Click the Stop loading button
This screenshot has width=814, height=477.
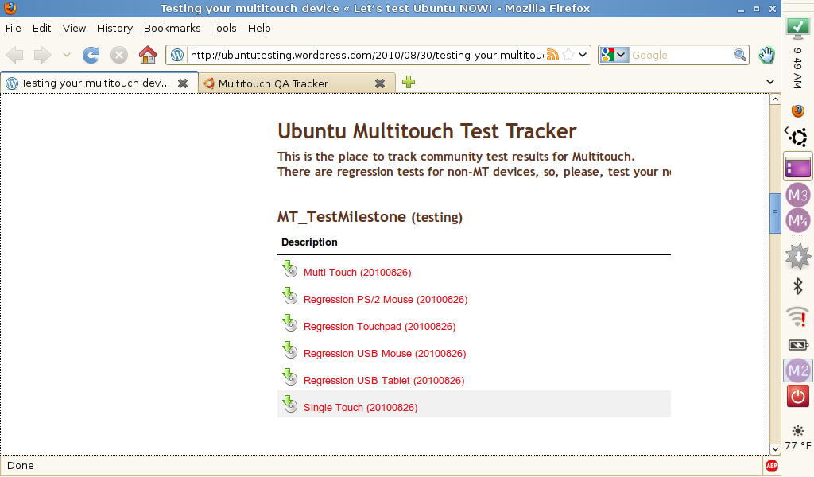(x=119, y=55)
